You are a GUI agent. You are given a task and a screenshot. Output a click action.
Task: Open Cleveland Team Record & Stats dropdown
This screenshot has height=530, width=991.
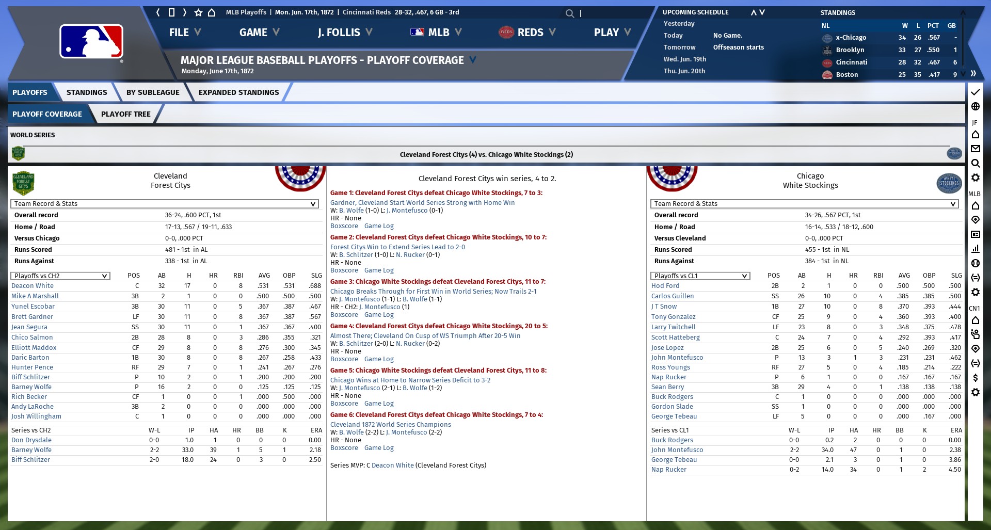(164, 204)
